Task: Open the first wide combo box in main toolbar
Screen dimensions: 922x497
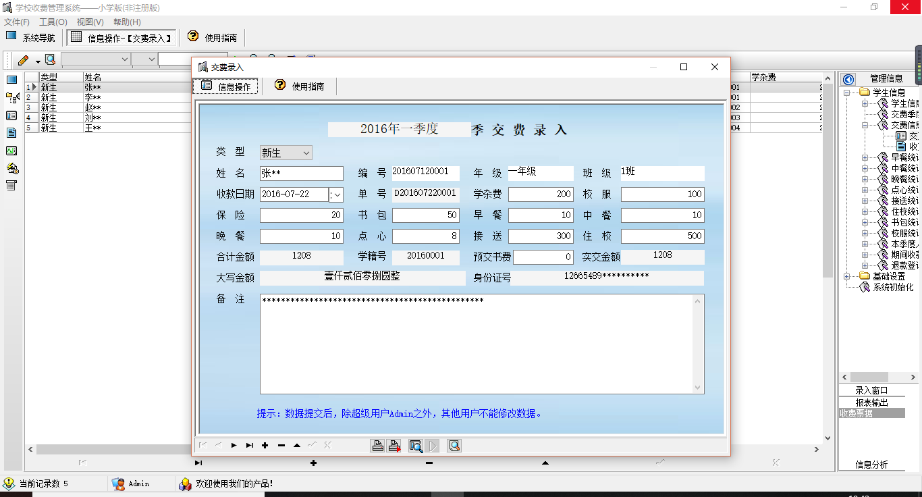Action: [95, 59]
